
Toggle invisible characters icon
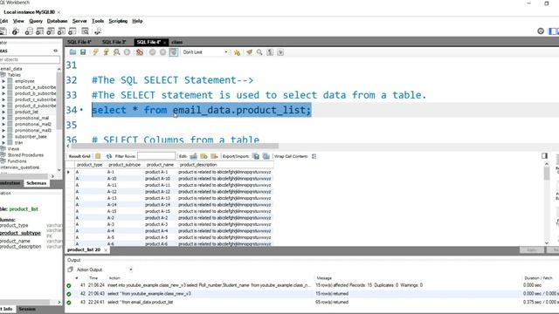pyautogui.click(x=270, y=52)
